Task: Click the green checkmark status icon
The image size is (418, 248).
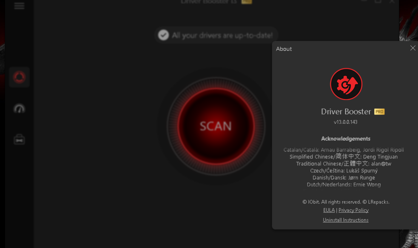Action: [x=164, y=35]
